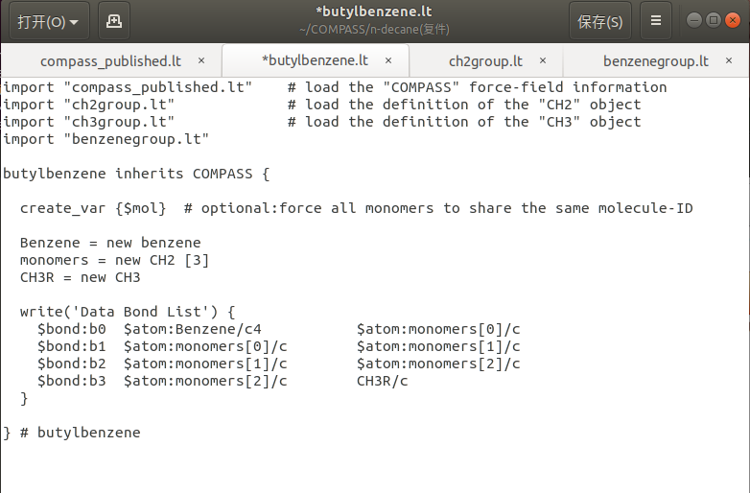Screen dimensions: 750x493
Task: Place cursor on the 'butylbenzene inherits COMPASS' line
Action: click(136, 174)
